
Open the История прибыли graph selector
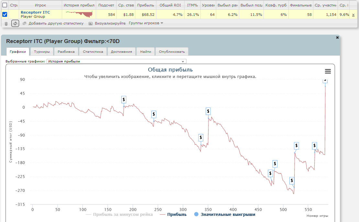click(117, 61)
